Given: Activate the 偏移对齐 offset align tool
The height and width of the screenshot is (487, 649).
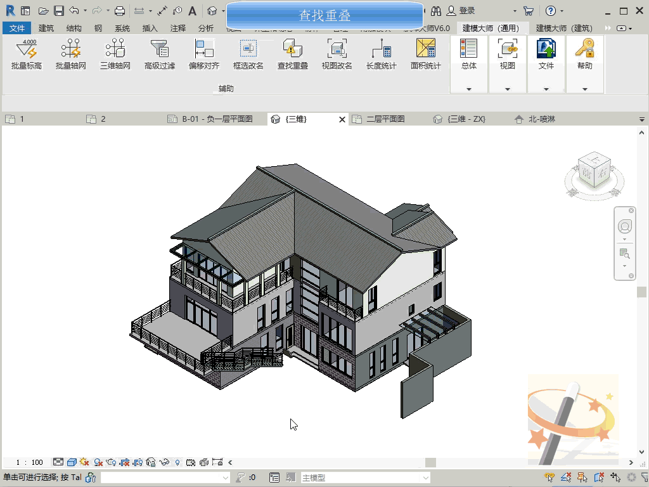Looking at the screenshot, I should 204,55.
